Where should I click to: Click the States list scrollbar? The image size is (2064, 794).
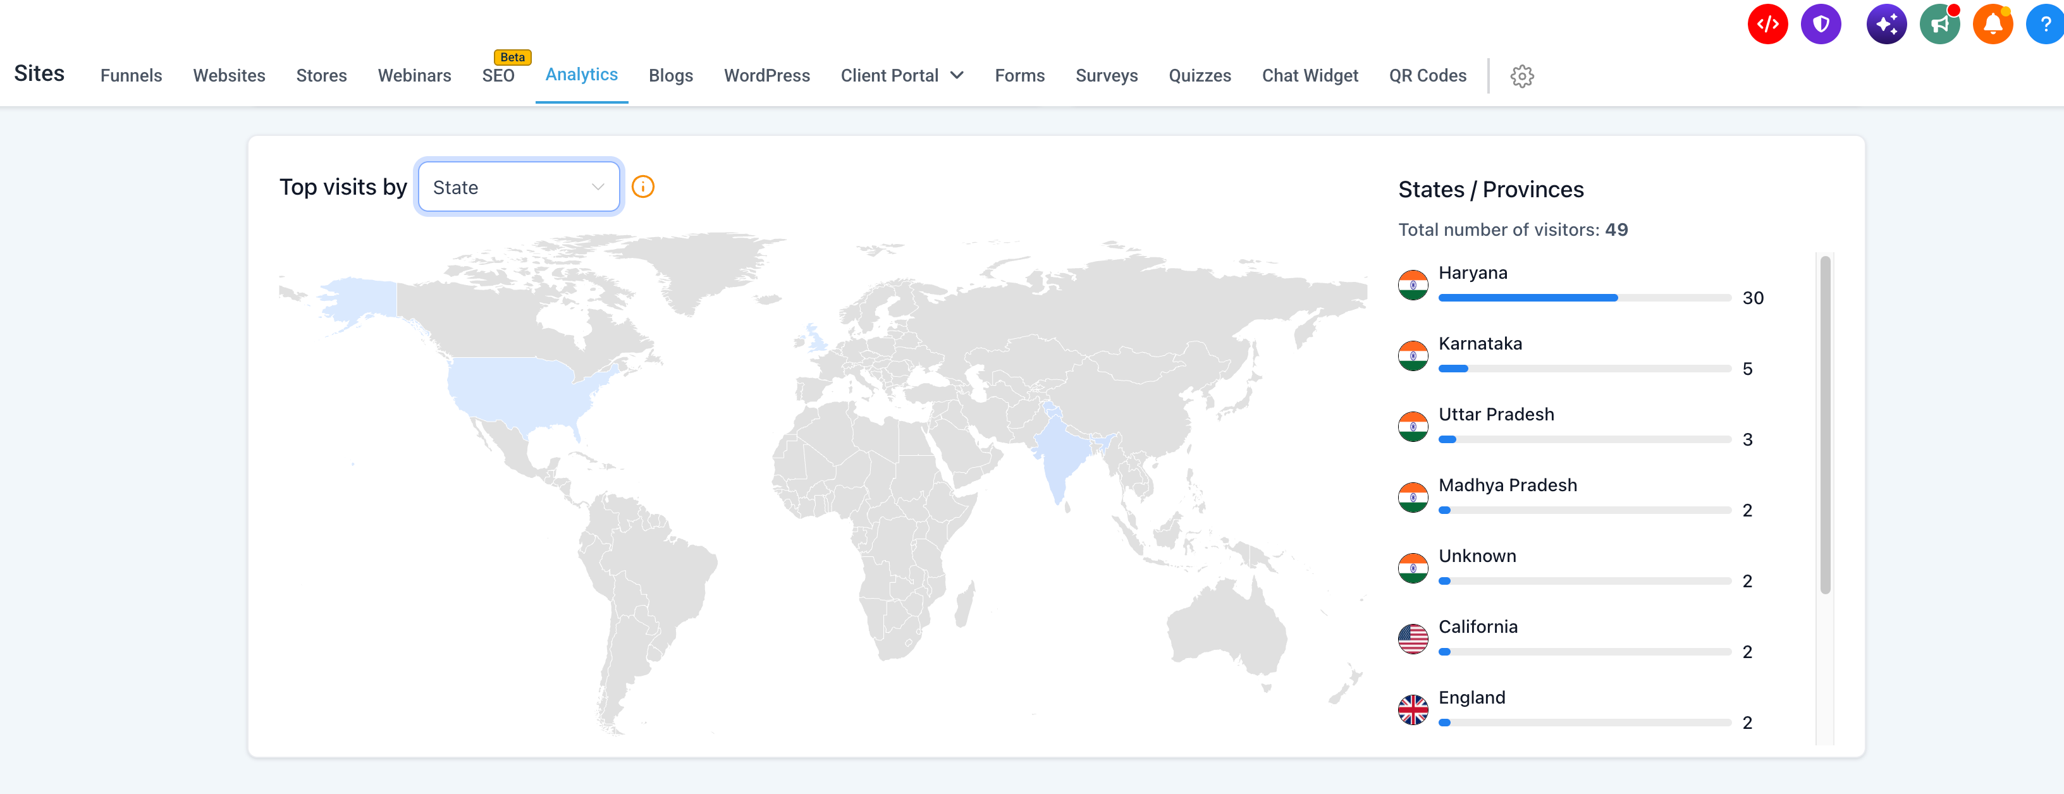[1825, 425]
